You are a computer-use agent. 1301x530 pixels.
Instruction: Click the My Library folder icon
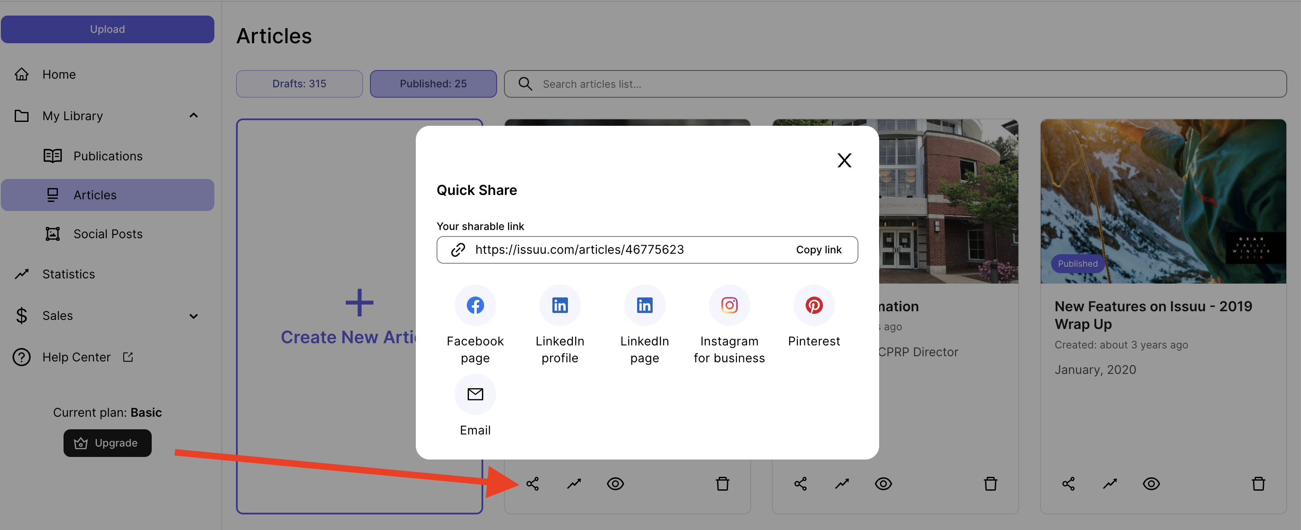[21, 116]
